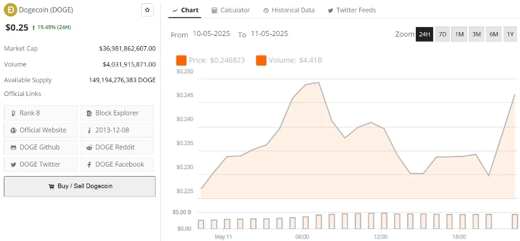
Task: Select 6M zoom range
Action: pyautogui.click(x=494, y=34)
